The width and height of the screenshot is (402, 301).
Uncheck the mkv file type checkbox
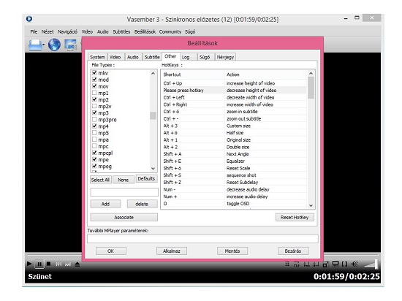coord(94,73)
